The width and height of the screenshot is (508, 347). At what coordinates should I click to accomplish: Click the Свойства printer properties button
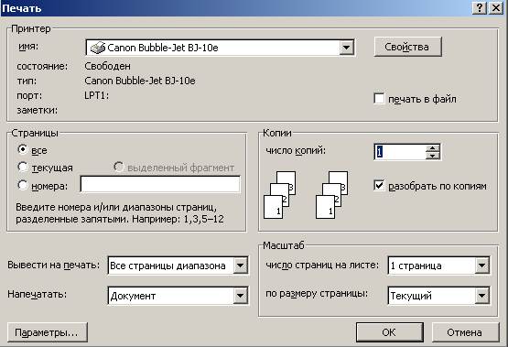tap(407, 47)
